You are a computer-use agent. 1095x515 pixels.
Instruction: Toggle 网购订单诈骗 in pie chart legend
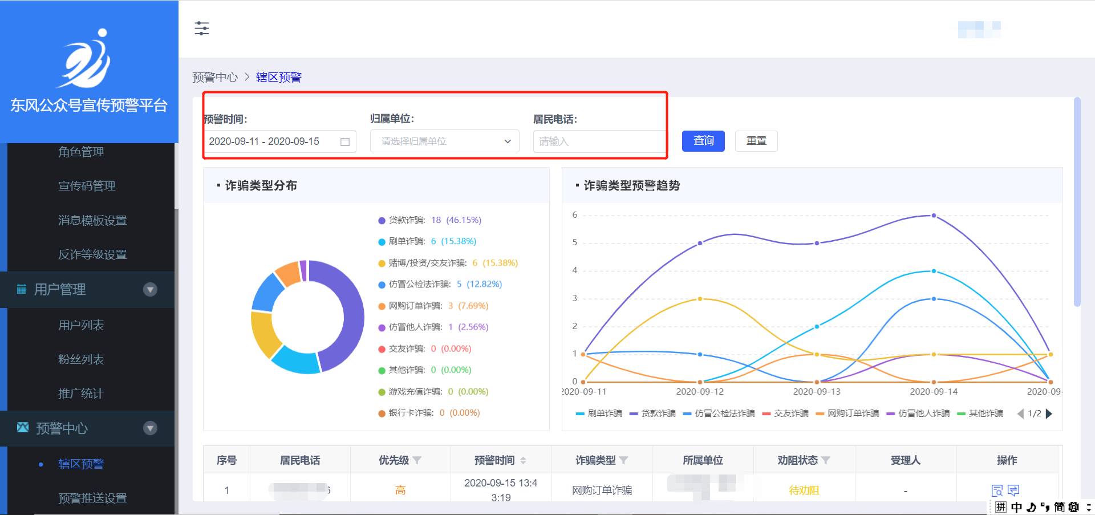433,306
